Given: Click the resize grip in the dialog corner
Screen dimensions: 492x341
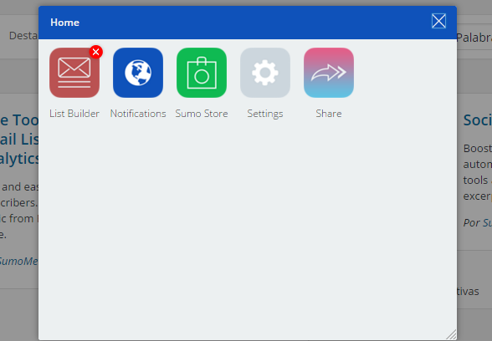Looking at the screenshot, I should (x=452, y=334).
